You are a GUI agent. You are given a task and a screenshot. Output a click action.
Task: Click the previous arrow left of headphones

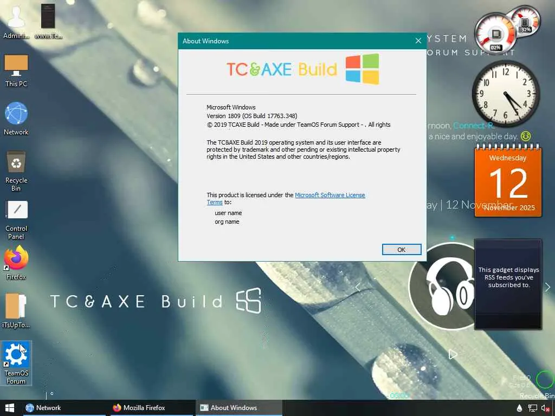pos(358,287)
